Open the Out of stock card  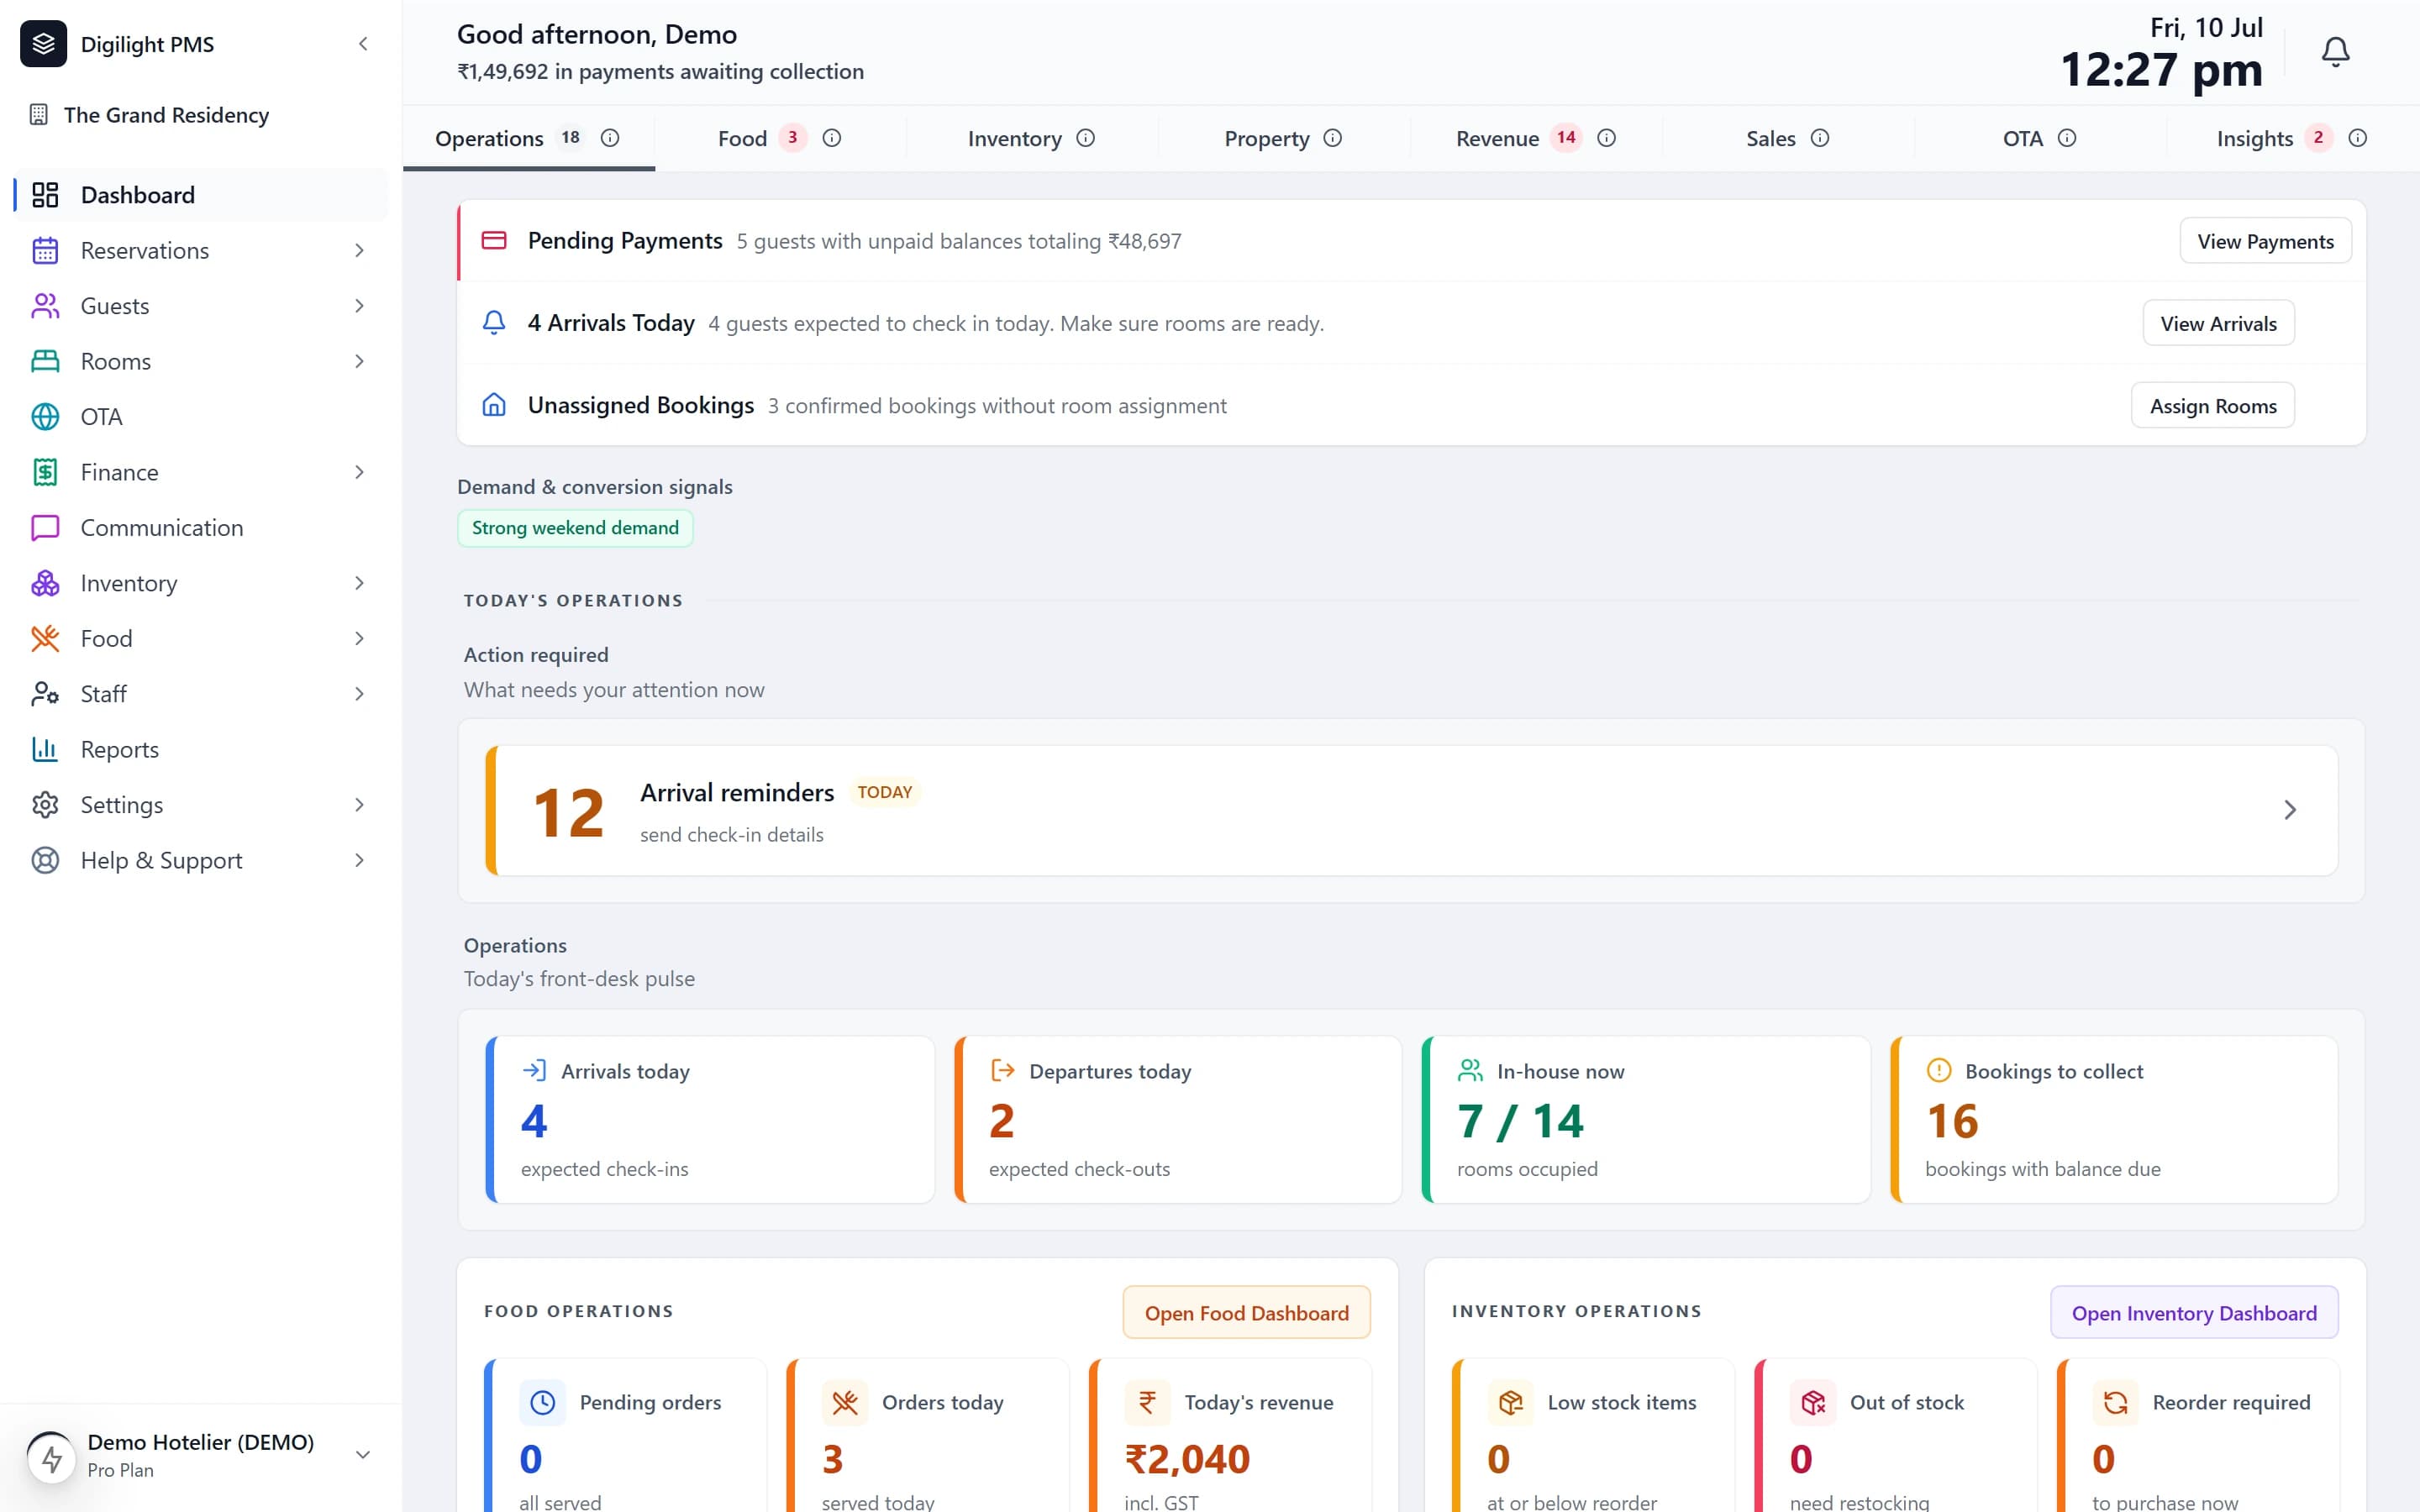(x=1895, y=1436)
